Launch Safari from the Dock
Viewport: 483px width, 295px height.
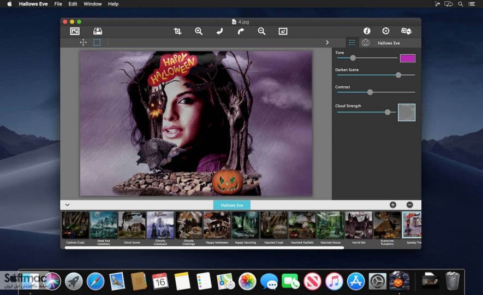tap(96, 281)
